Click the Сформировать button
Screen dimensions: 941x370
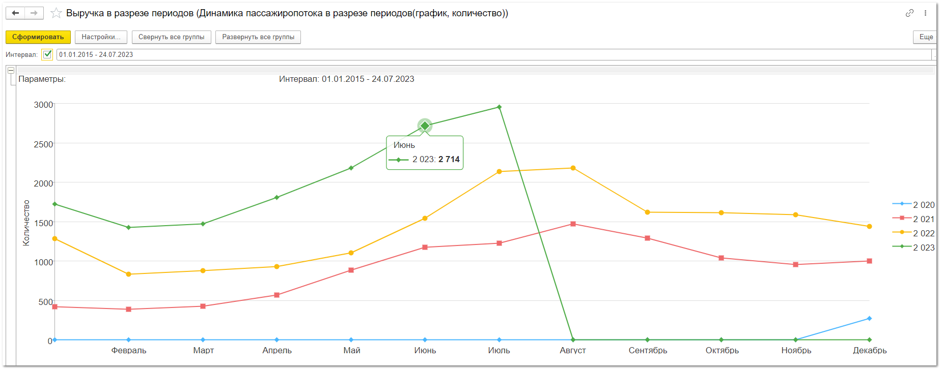click(38, 37)
